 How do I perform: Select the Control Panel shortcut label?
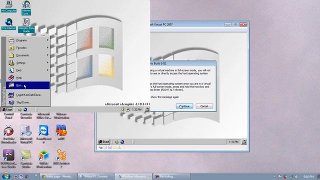tap(8, 116)
